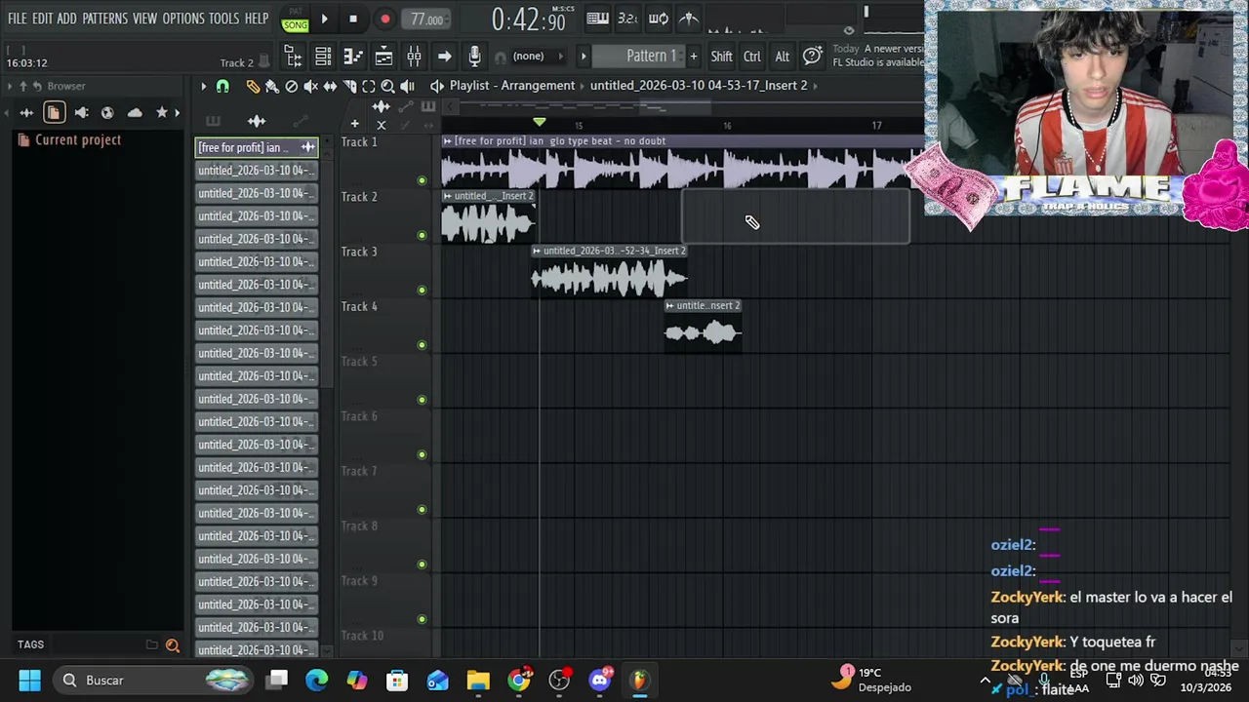
Task: Select the delete tool in the playlist
Action: click(291, 86)
